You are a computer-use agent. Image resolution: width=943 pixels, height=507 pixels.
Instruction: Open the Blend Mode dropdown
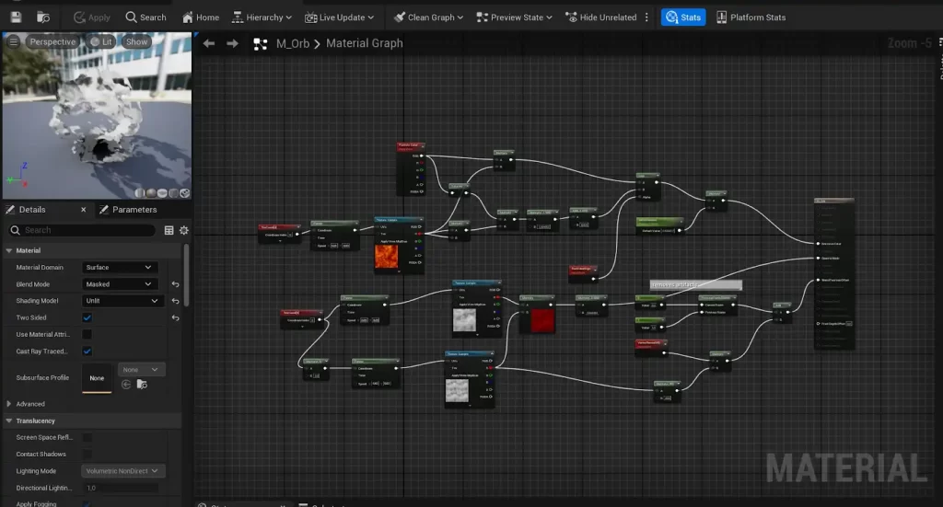[120, 284]
